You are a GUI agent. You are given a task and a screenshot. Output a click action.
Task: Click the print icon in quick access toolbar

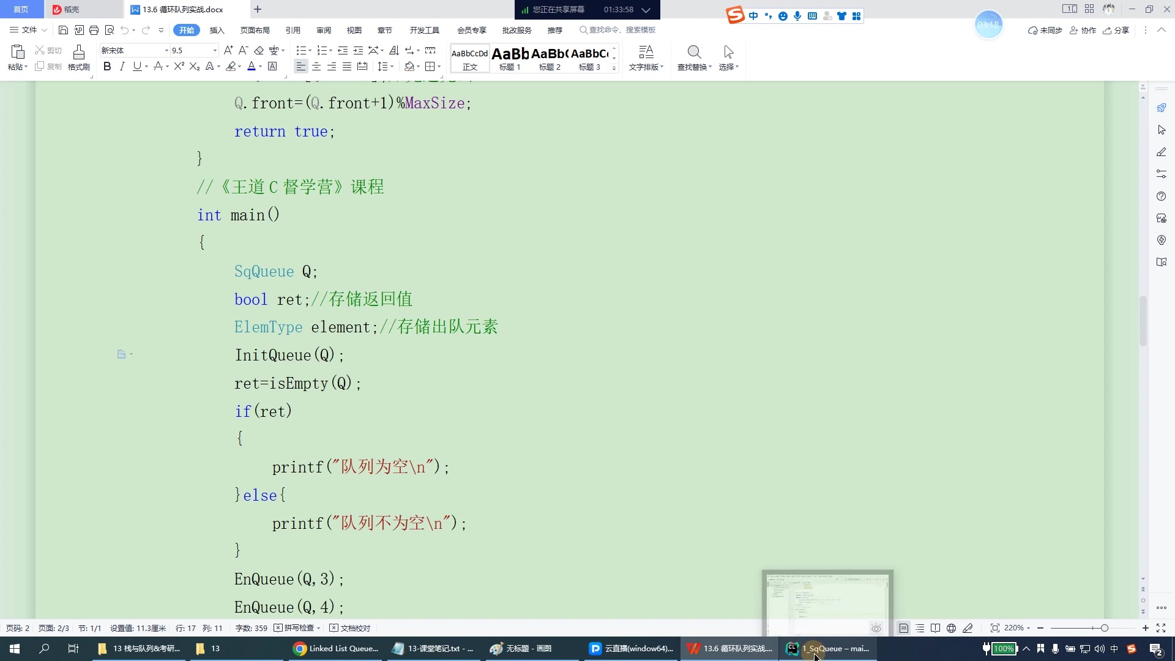[94, 30]
